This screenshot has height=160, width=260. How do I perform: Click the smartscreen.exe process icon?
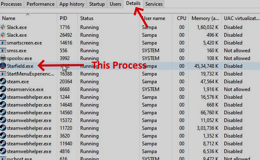coord(3,42)
